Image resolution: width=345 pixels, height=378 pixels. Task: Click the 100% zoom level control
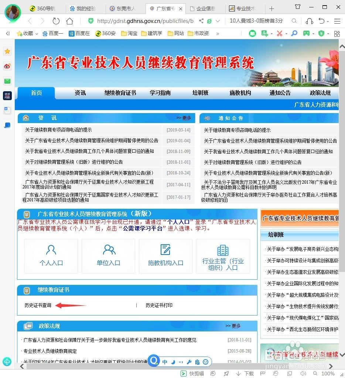click(x=327, y=374)
